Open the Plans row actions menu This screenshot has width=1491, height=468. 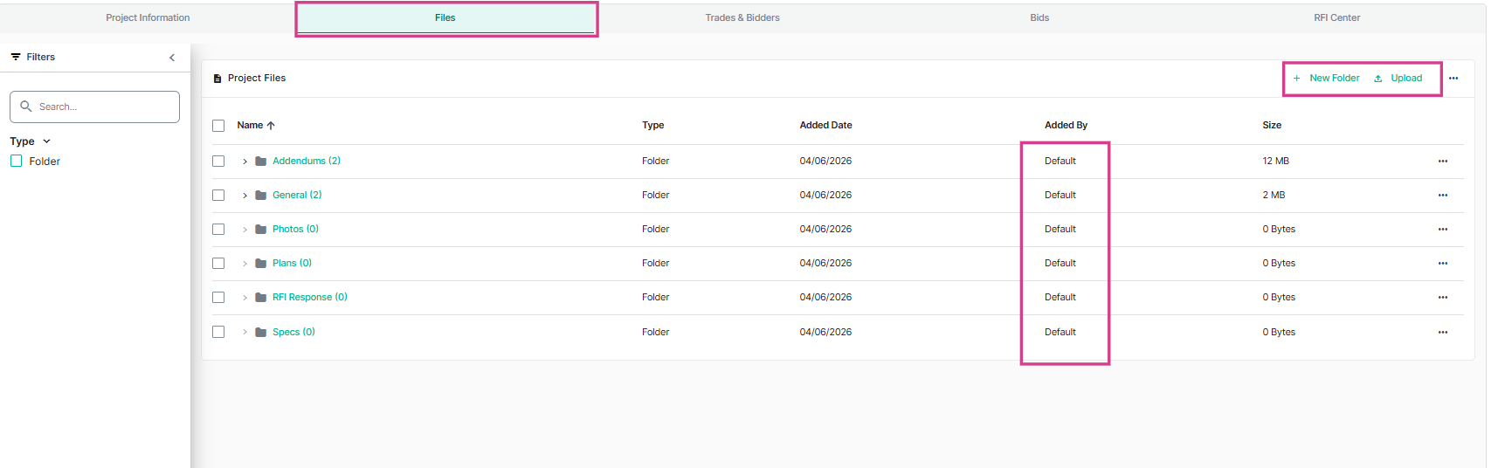tap(1443, 264)
